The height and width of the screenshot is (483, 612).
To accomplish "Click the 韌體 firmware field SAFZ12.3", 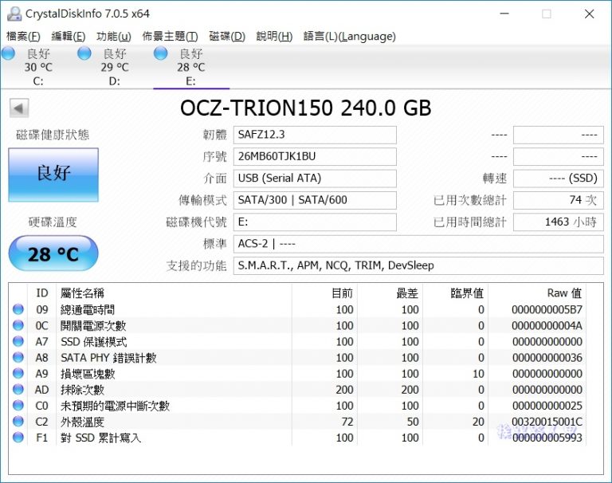I will 316,135.
